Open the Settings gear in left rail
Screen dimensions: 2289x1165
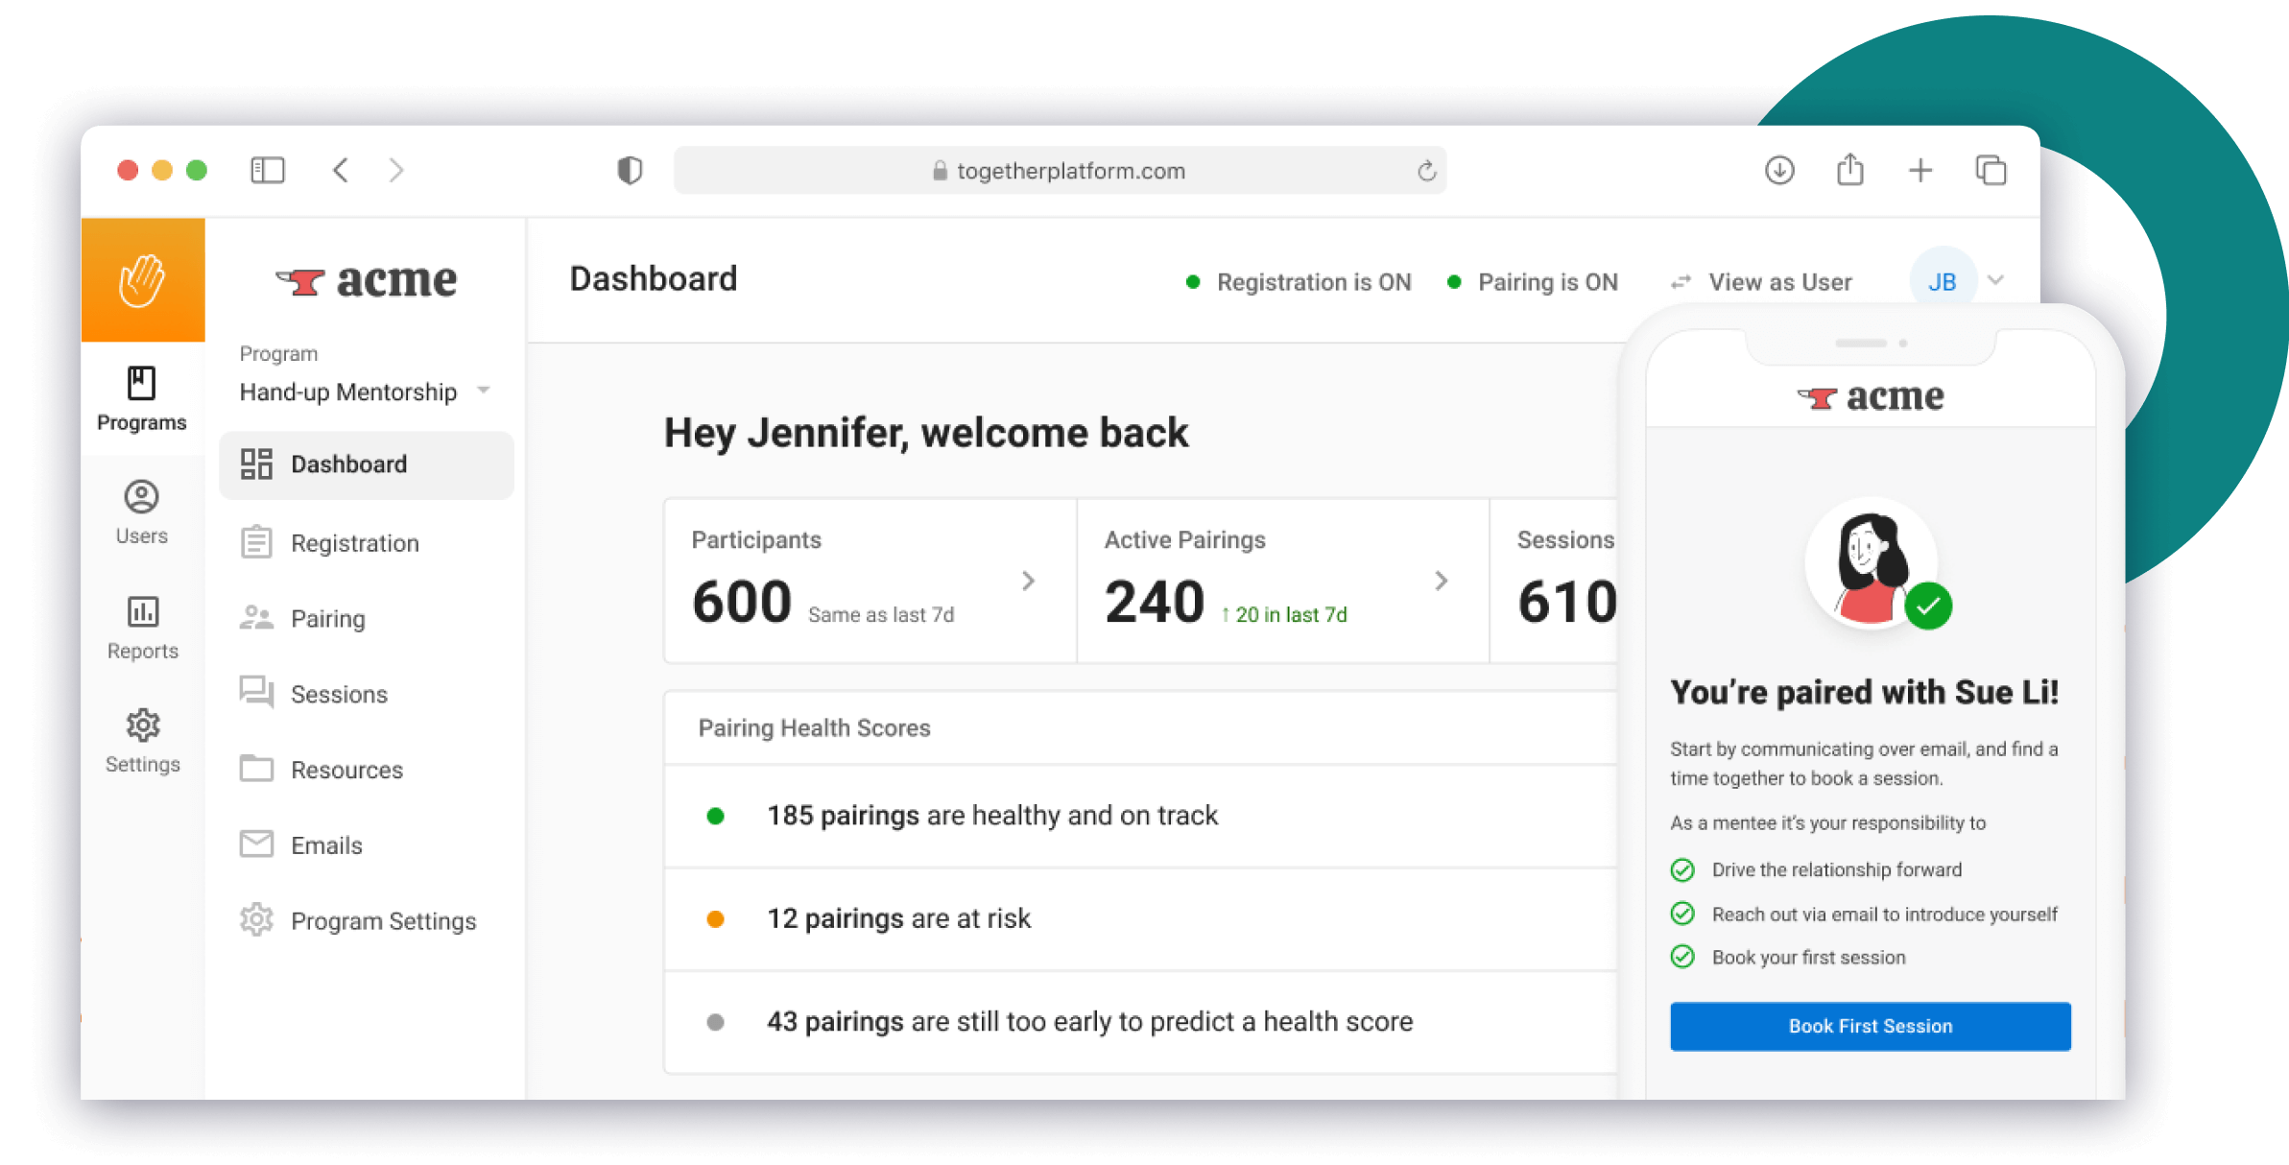(x=142, y=741)
